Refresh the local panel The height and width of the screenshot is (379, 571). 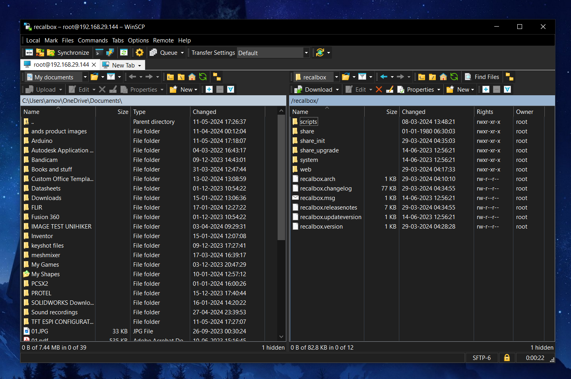(203, 77)
